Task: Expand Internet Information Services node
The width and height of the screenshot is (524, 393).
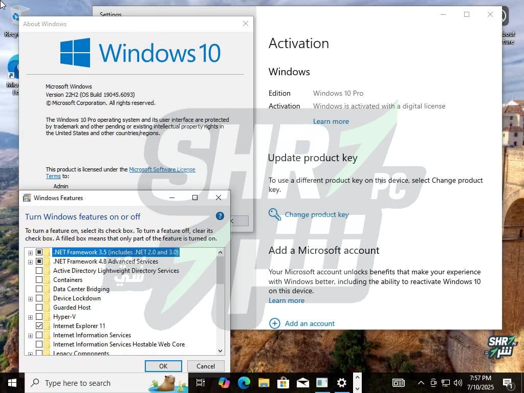Action: click(x=30, y=336)
